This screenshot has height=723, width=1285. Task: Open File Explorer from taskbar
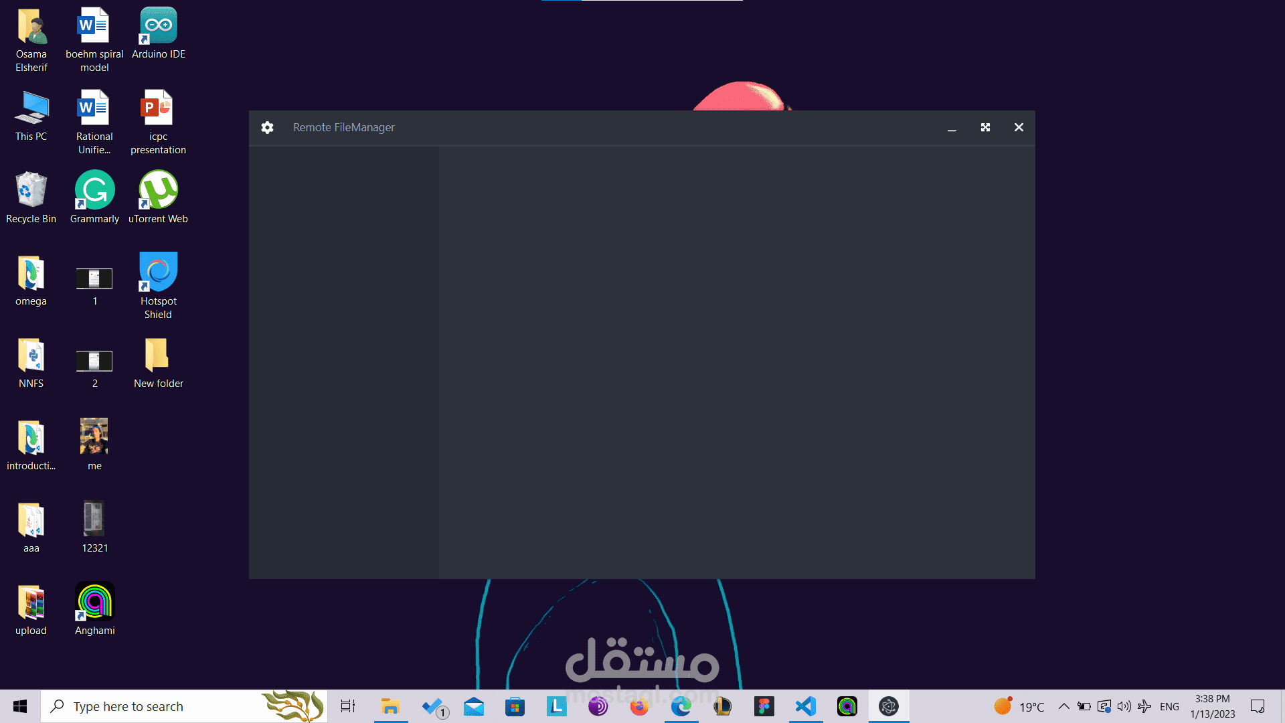point(390,706)
